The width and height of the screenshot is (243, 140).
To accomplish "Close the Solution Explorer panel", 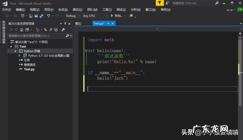I will (x=69, y=24).
